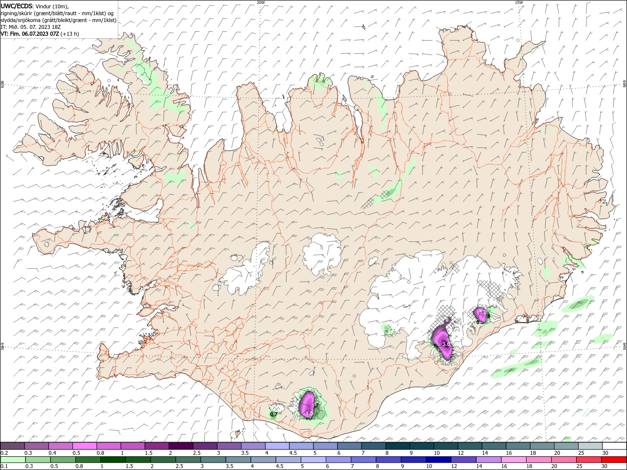627x470 pixels.
Task: Pick light pink swatch starting at 16, bottom row
Action: (x=514, y=460)
